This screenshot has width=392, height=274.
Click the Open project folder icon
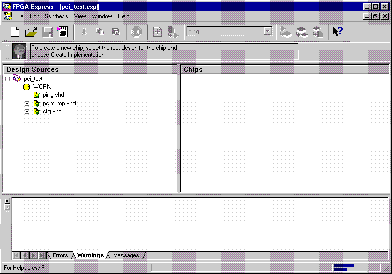click(31, 32)
